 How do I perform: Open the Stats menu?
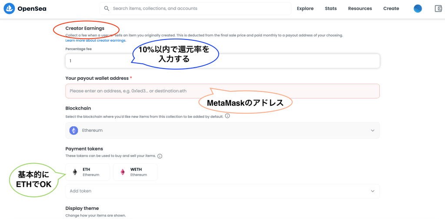pos(331,9)
